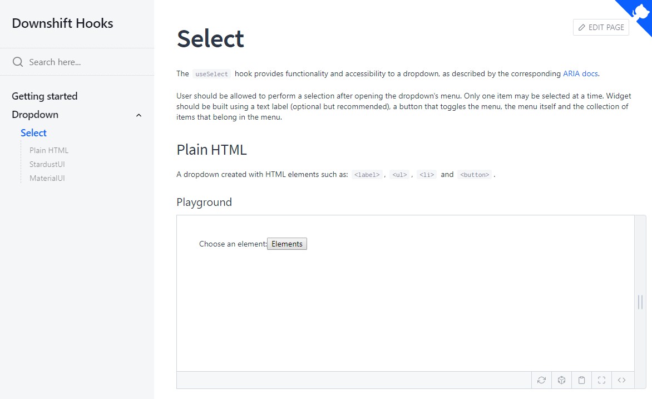Select Getting started in the sidebar
Viewport: 652px width, 399px height.
45,96
